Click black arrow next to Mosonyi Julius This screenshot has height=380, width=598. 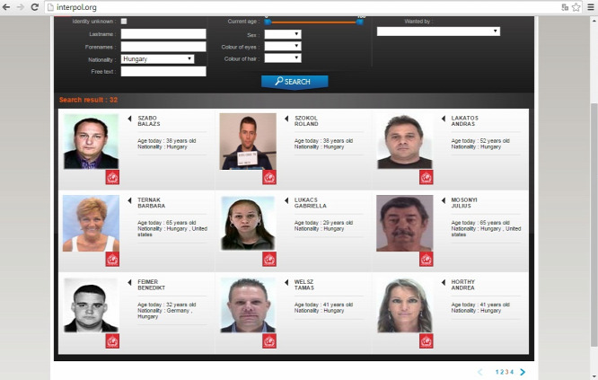pyautogui.click(x=444, y=200)
